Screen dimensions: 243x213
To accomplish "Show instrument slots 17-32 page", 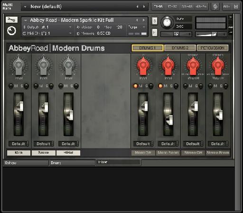I will click(x=172, y=7).
